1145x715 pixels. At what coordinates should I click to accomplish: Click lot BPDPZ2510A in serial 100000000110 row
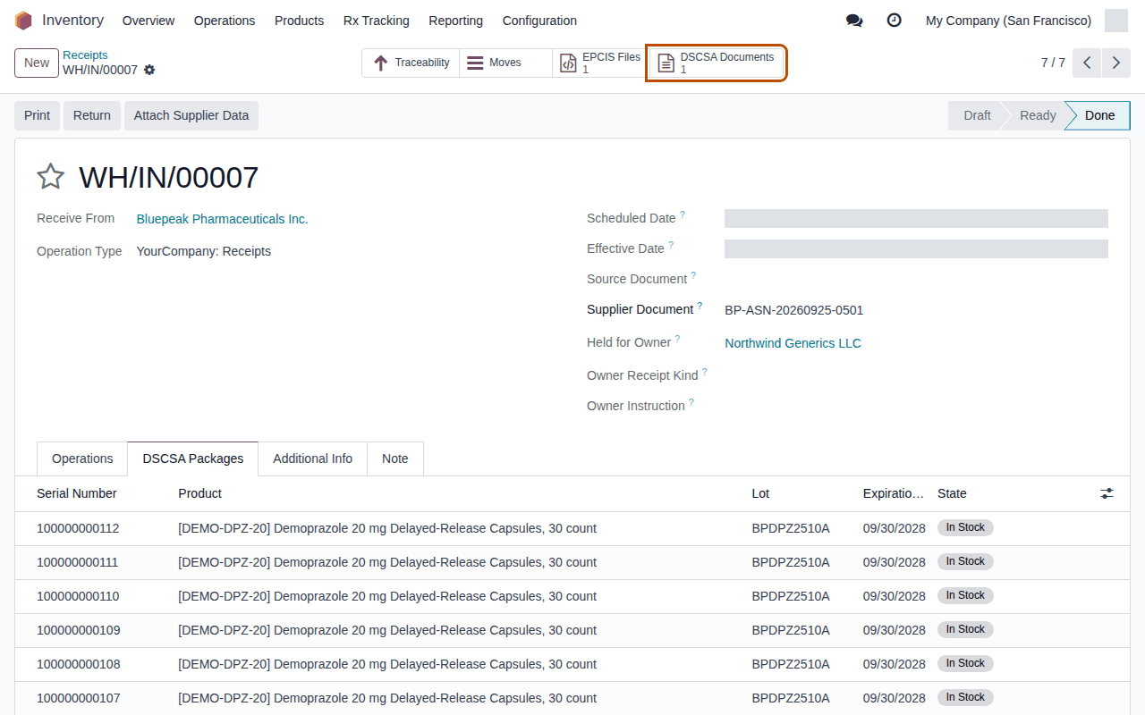[x=791, y=596]
